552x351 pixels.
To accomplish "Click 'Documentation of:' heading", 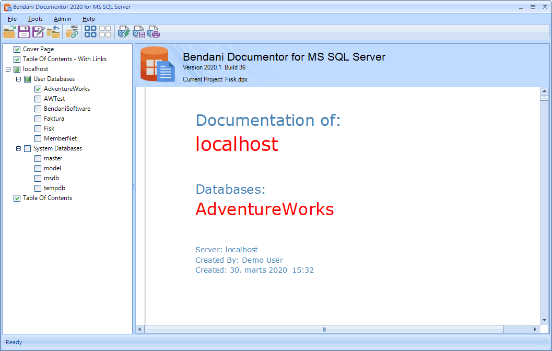I will coord(268,121).
